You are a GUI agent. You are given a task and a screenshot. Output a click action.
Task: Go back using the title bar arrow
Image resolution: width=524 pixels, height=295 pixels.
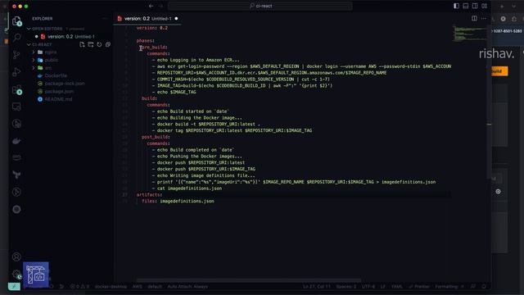coord(151,6)
